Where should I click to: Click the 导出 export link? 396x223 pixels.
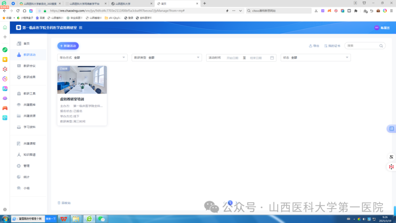[314, 46]
